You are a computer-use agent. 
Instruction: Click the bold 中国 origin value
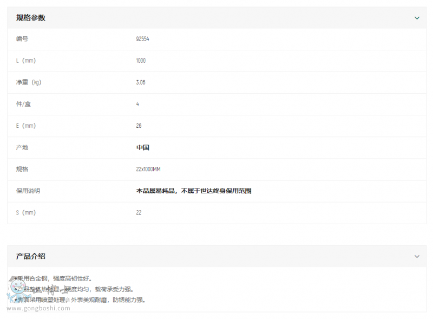click(142, 147)
